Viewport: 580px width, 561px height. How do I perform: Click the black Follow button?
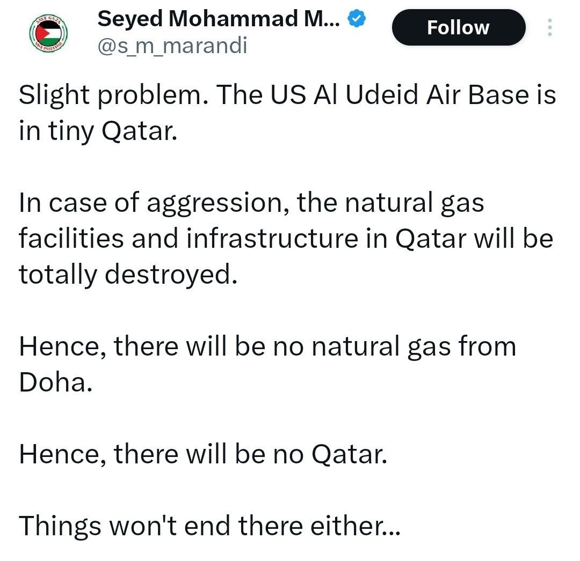pyautogui.click(x=458, y=27)
